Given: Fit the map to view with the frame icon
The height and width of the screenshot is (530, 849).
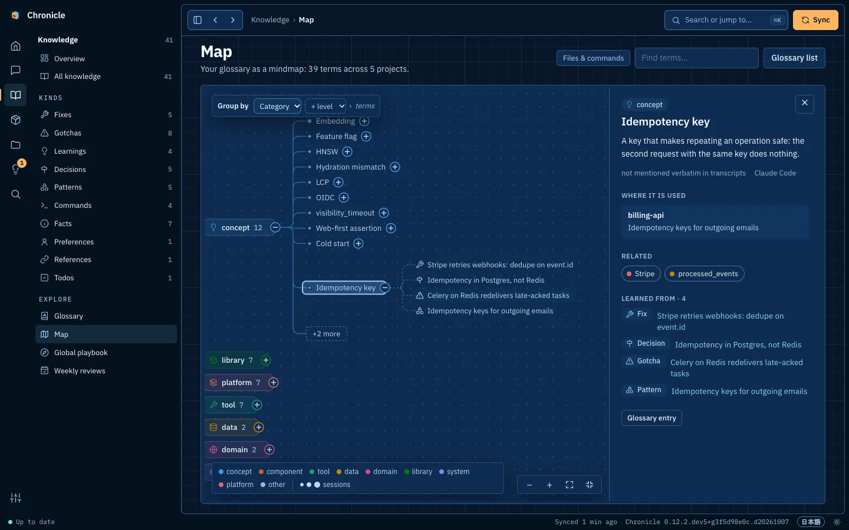Looking at the screenshot, I should 570,485.
